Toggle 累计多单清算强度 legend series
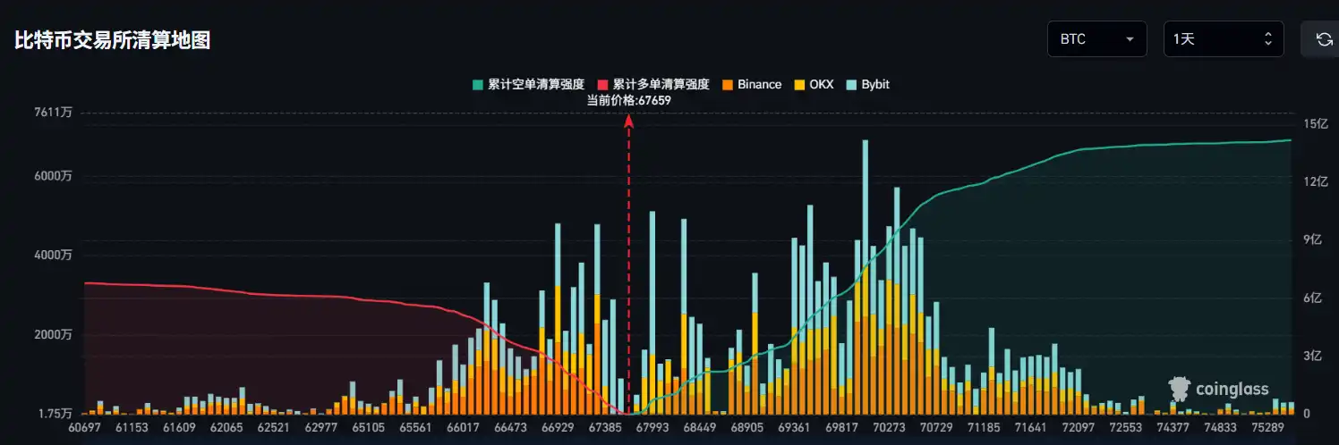 [x=653, y=84]
